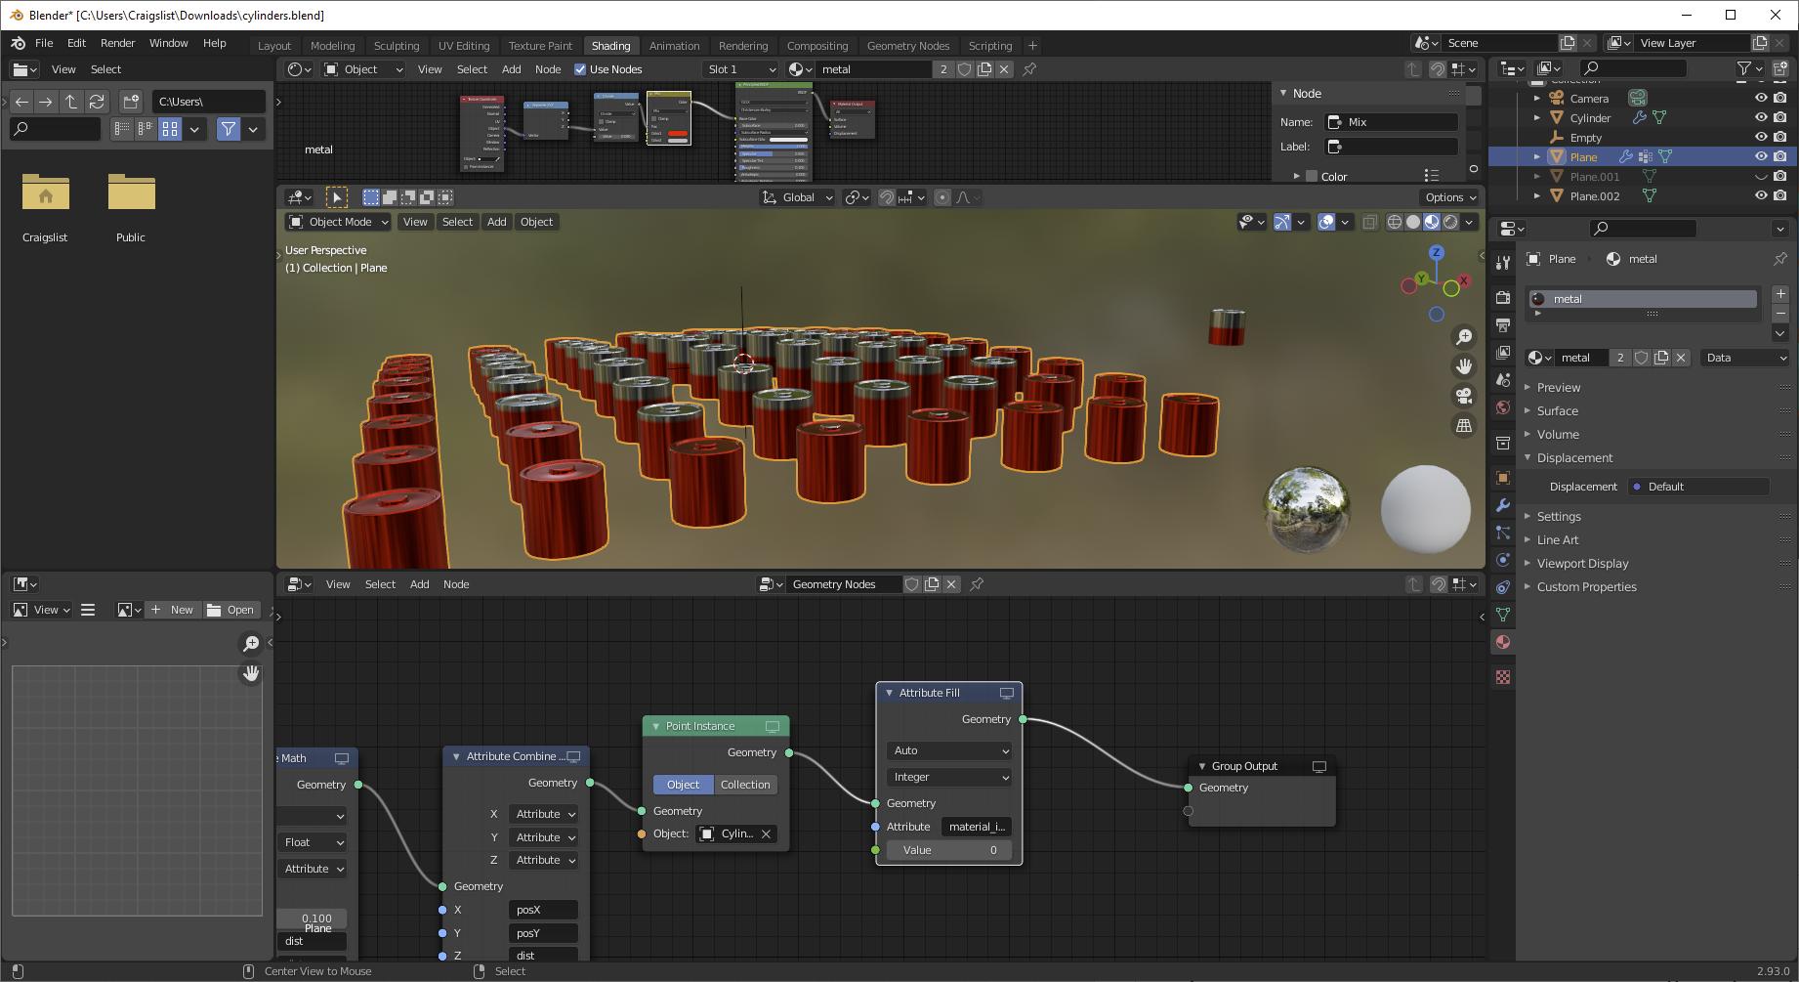Screen dimensions: 1799x982
Task: Toggle Plane.002 visibility eye icon
Action: coord(1761,195)
